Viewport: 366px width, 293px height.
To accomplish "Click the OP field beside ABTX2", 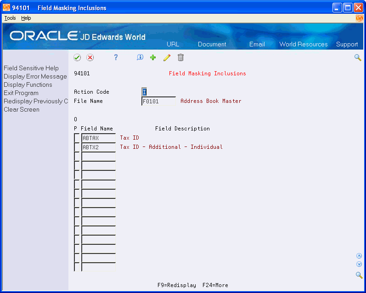I will coord(77,147).
